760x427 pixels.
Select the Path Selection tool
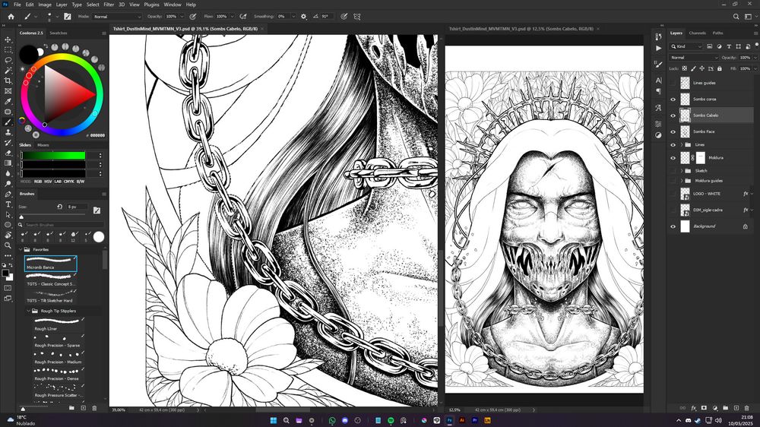click(8, 215)
